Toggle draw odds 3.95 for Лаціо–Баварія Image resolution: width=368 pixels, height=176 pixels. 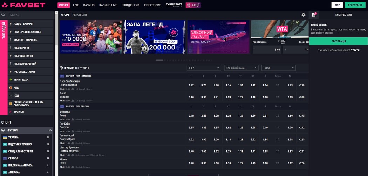pyautogui.click(x=204, y=97)
